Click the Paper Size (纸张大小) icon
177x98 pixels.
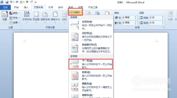click(x=55, y=14)
